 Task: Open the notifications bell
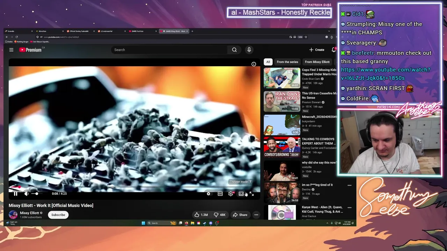tap(334, 50)
